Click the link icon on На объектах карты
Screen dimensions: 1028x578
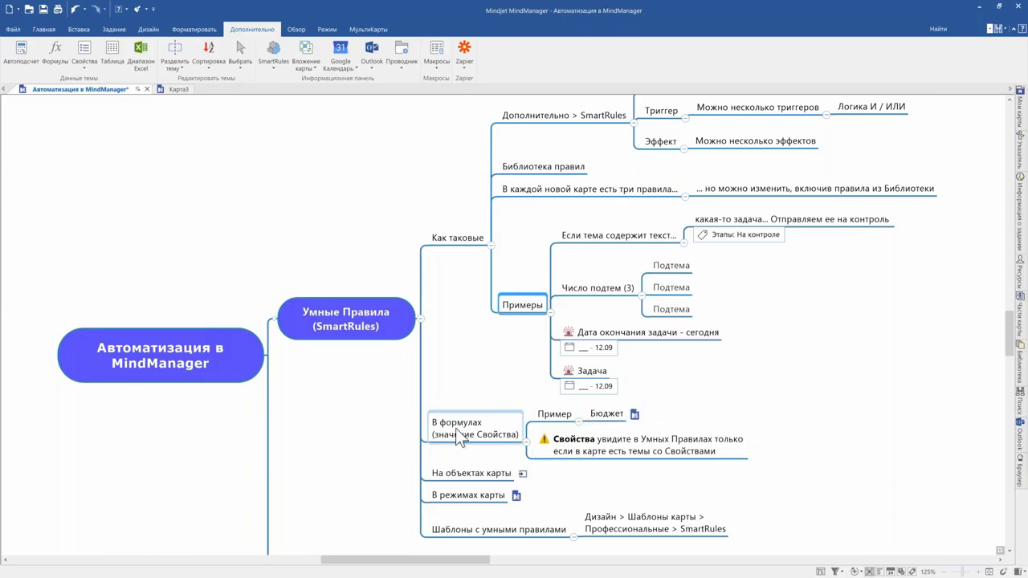[523, 474]
